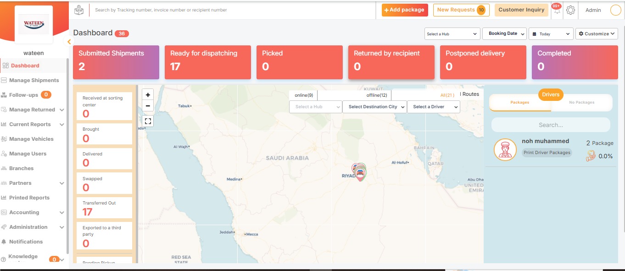Show offline(12) drivers on the map
Viewport: 625px width, 271px height.
tap(377, 95)
